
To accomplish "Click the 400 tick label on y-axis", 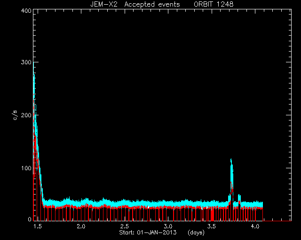I will [x=26, y=10].
